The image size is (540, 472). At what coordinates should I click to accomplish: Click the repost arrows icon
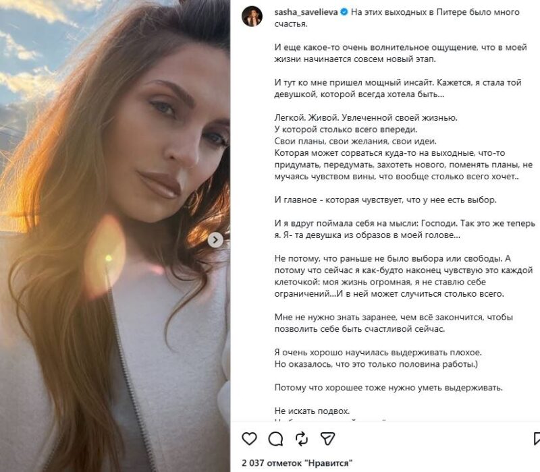click(302, 439)
